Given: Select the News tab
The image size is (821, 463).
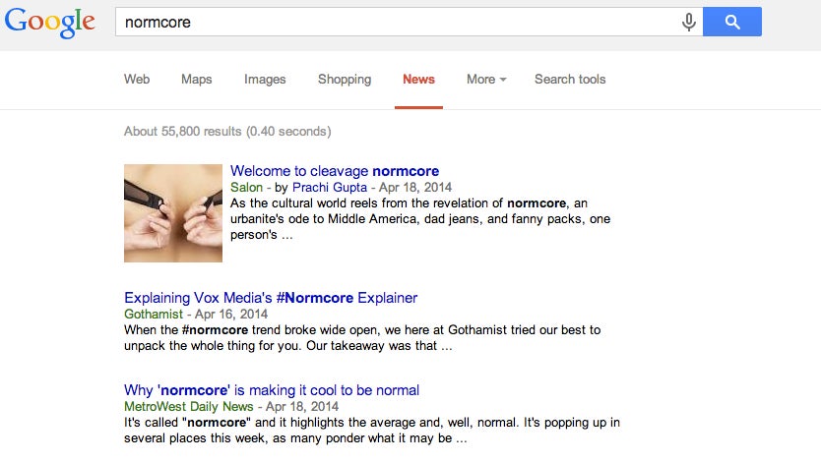Looking at the screenshot, I should pos(418,79).
